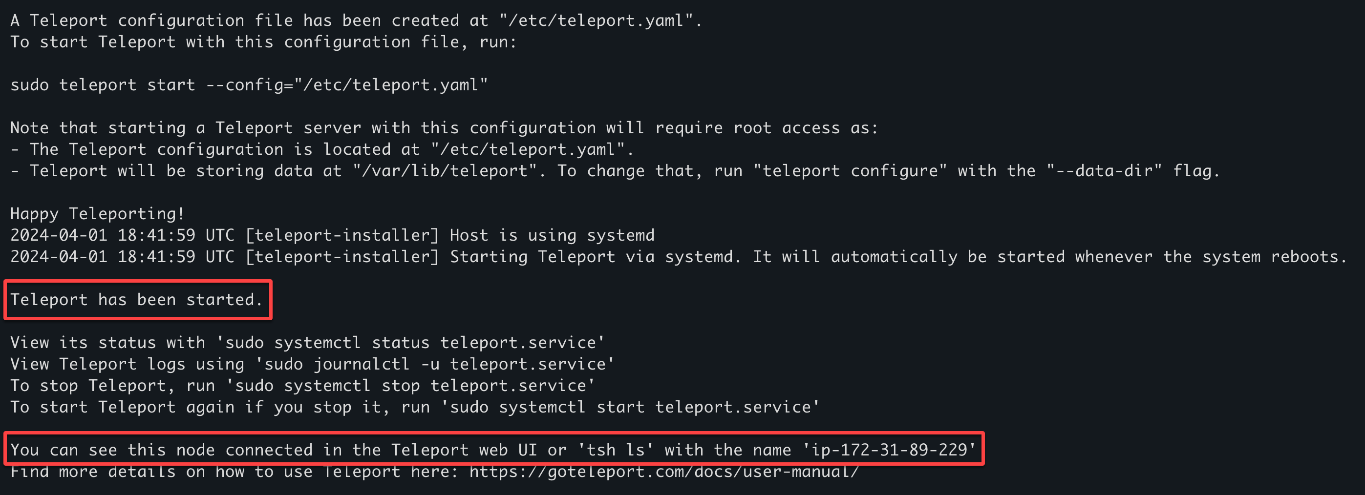Screen dimensions: 1365x495
Task: Click the highlighted 'Teleport has been started.' line
Action: click(137, 300)
